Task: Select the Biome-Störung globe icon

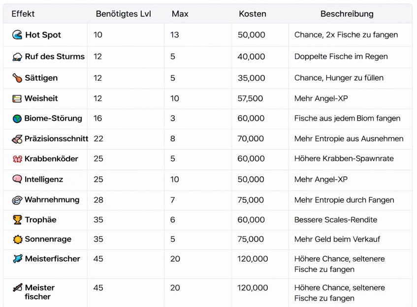Action: point(17,119)
